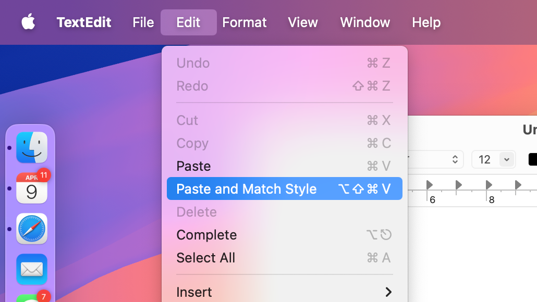Open the font style popup stepper
Image resolution: width=537 pixels, height=302 pixels.
pyautogui.click(x=455, y=159)
